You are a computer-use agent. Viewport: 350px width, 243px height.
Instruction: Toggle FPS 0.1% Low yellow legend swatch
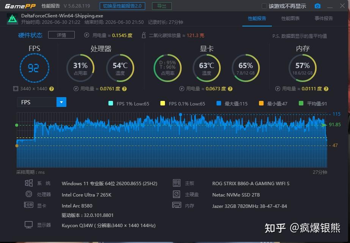[163, 103]
